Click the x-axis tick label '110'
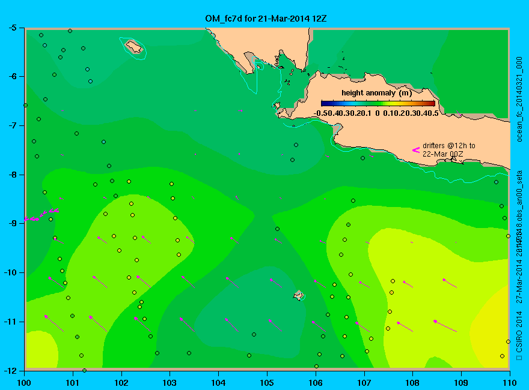Screen dimensions: 529x390 510,383
